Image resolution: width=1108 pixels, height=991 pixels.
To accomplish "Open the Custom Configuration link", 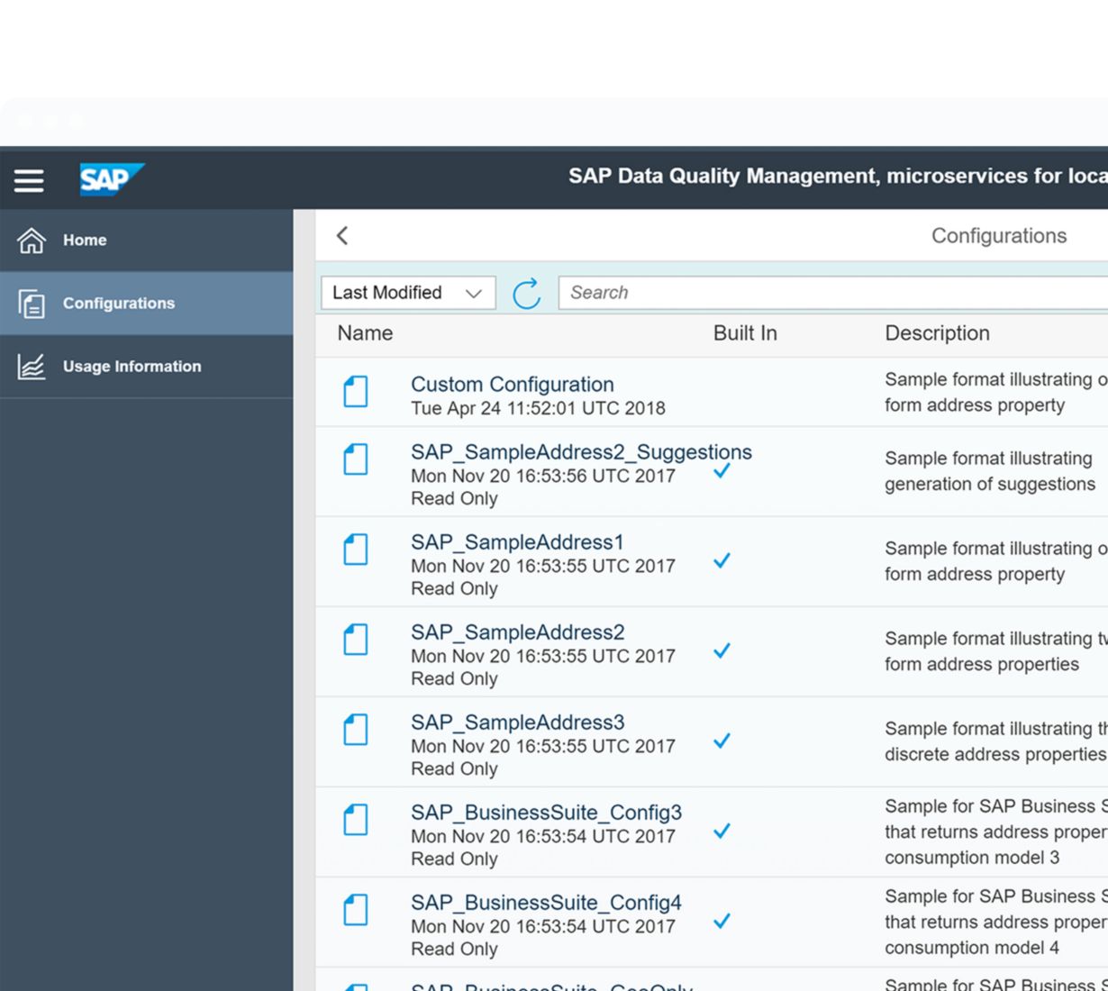I will tap(513, 385).
